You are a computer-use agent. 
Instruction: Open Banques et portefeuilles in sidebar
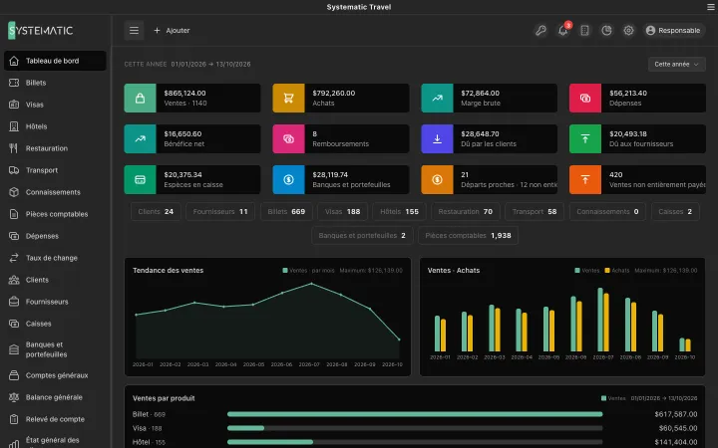coord(55,349)
